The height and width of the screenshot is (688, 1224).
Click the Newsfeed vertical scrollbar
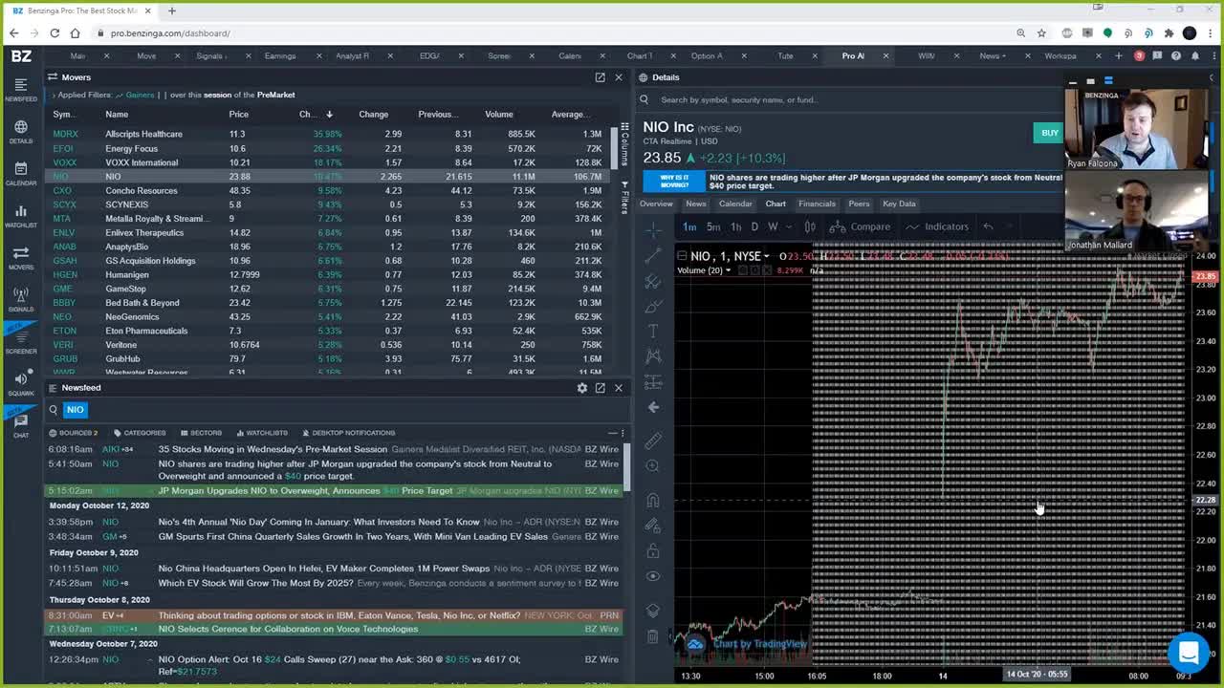[x=627, y=468]
